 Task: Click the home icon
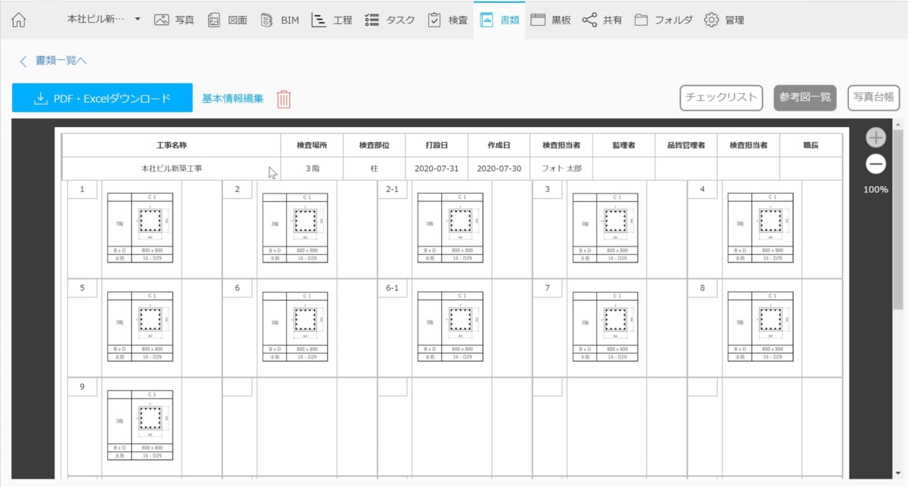(x=19, y=20)
